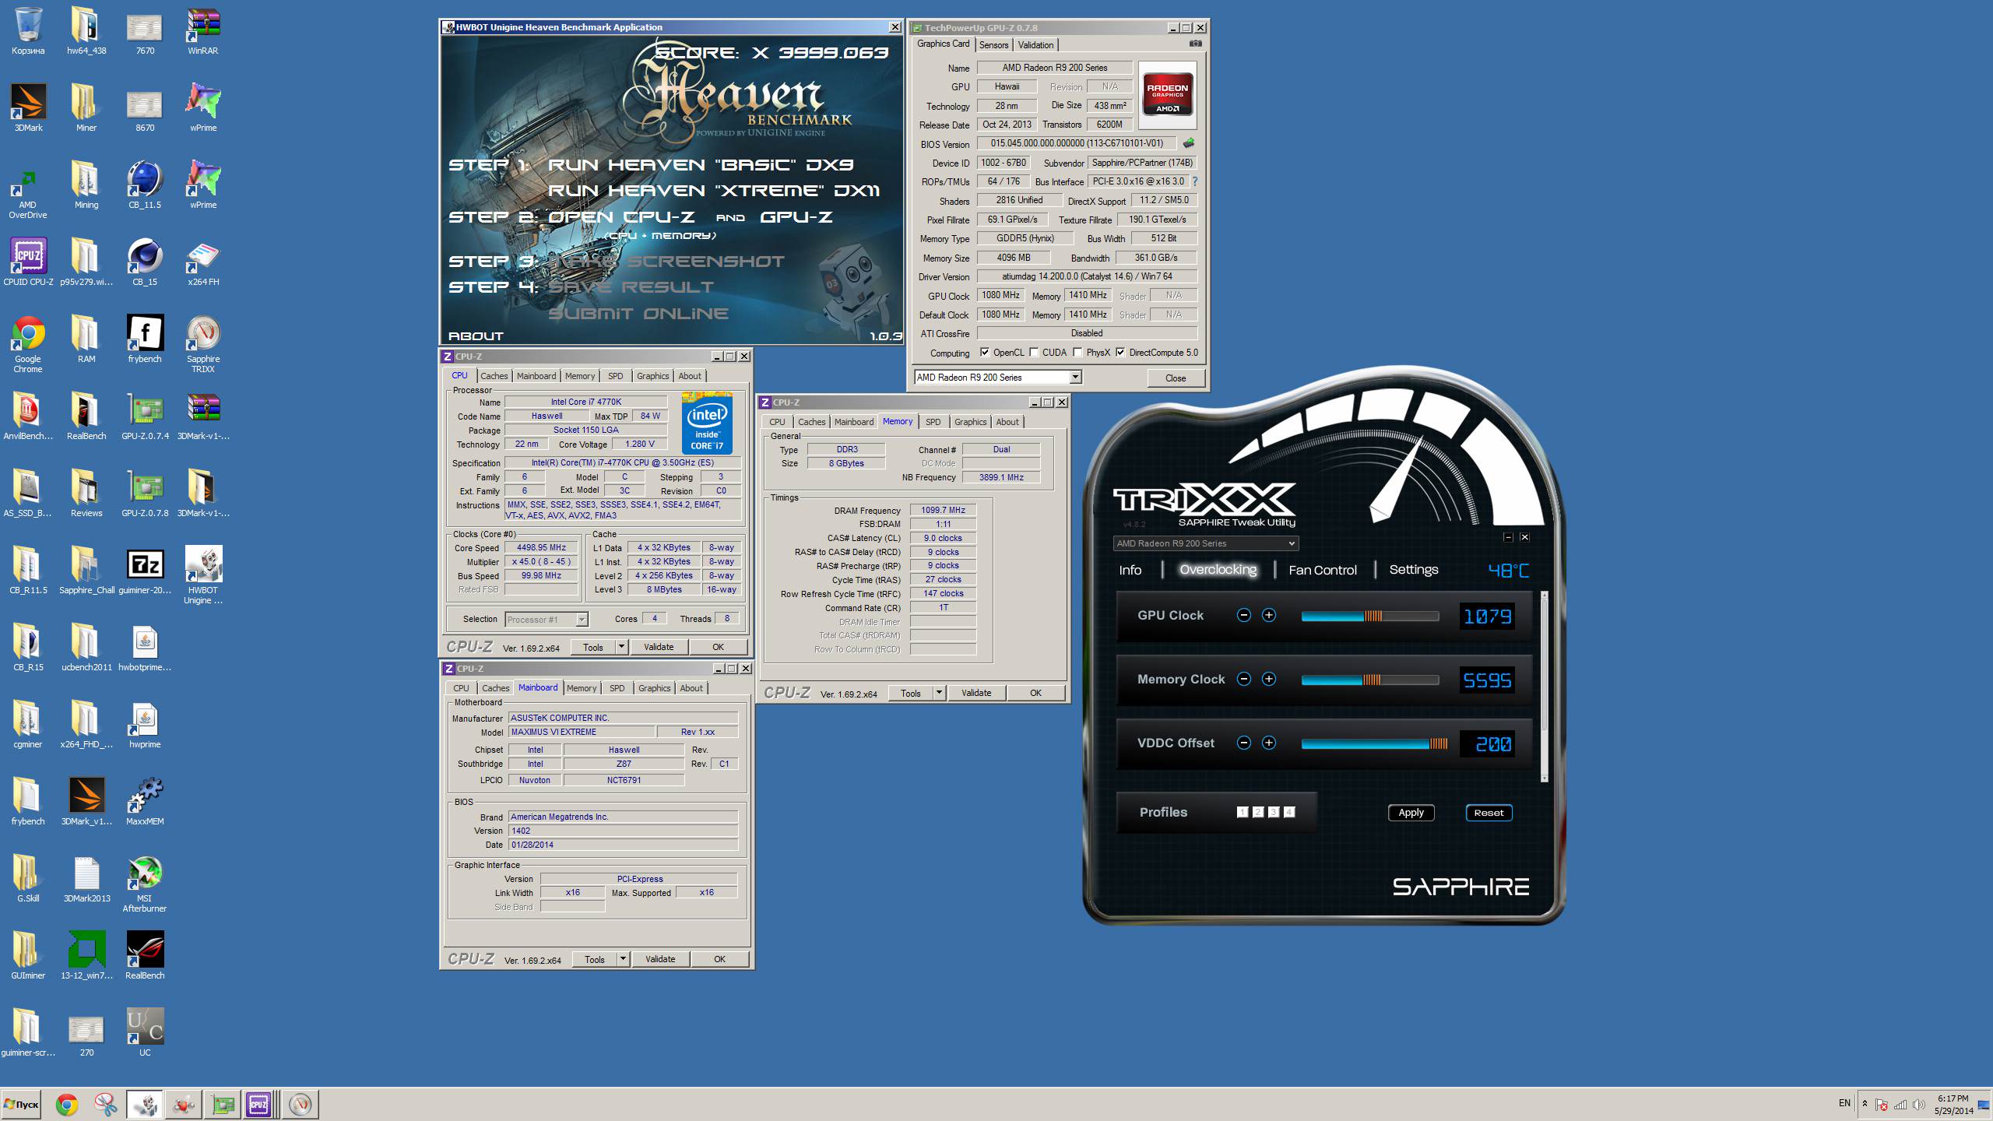The height and width of the screenshot is (1121, 1993).
Task: Click the GPU-Z BIOS save chip icon
Action: tap(1189, 143)
